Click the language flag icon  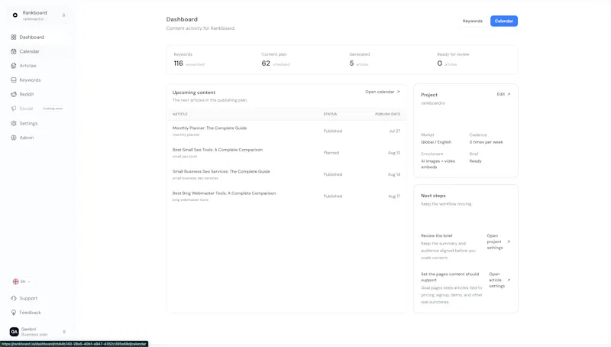pyautogui.click(x=15, y=281)
